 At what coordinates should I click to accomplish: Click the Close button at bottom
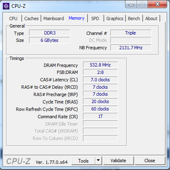150,161
